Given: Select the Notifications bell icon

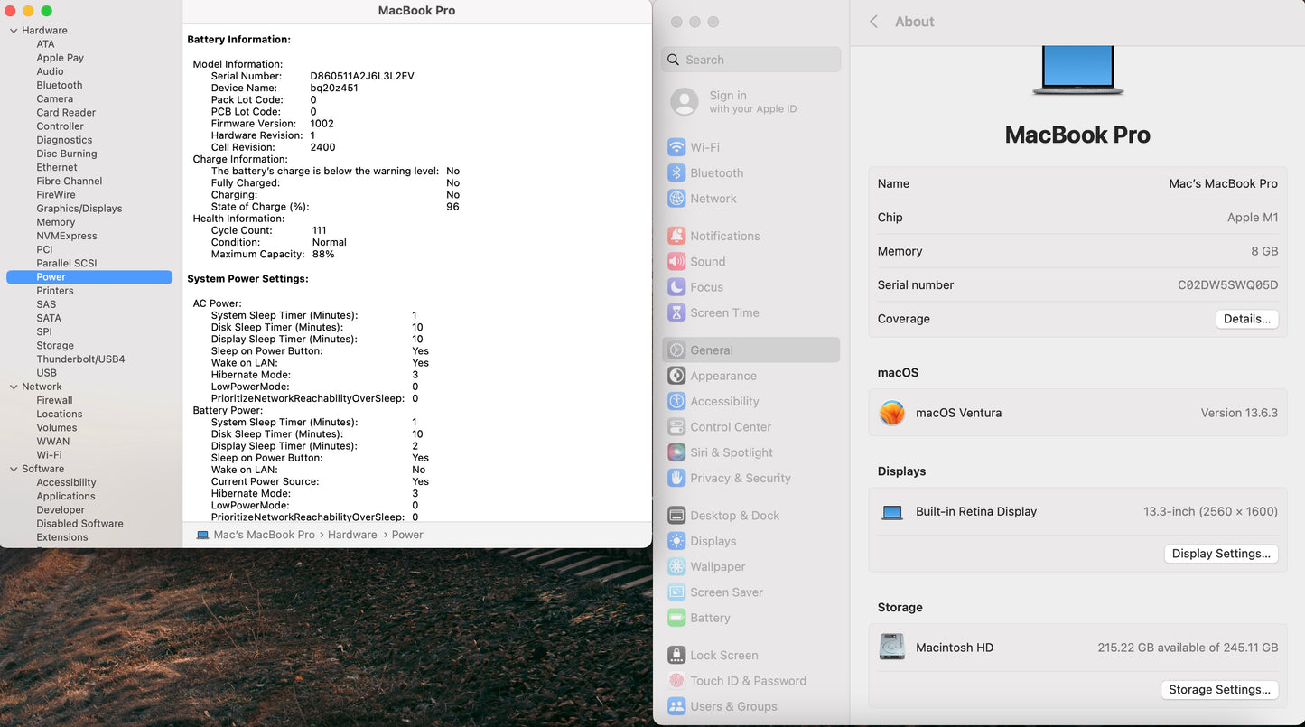Looking at the screenshot, I should [x=676, y=236].
